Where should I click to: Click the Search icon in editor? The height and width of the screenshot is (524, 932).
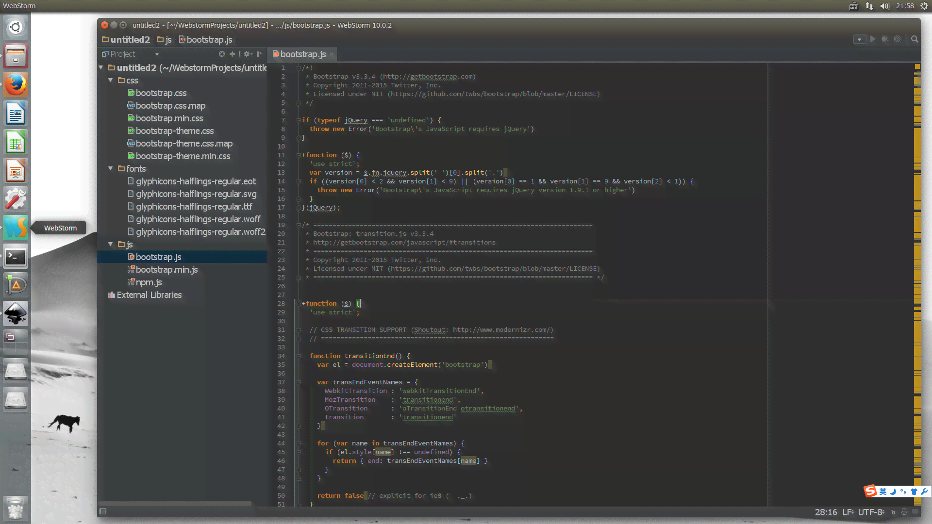pyautogui.click(x=916, y=39)
